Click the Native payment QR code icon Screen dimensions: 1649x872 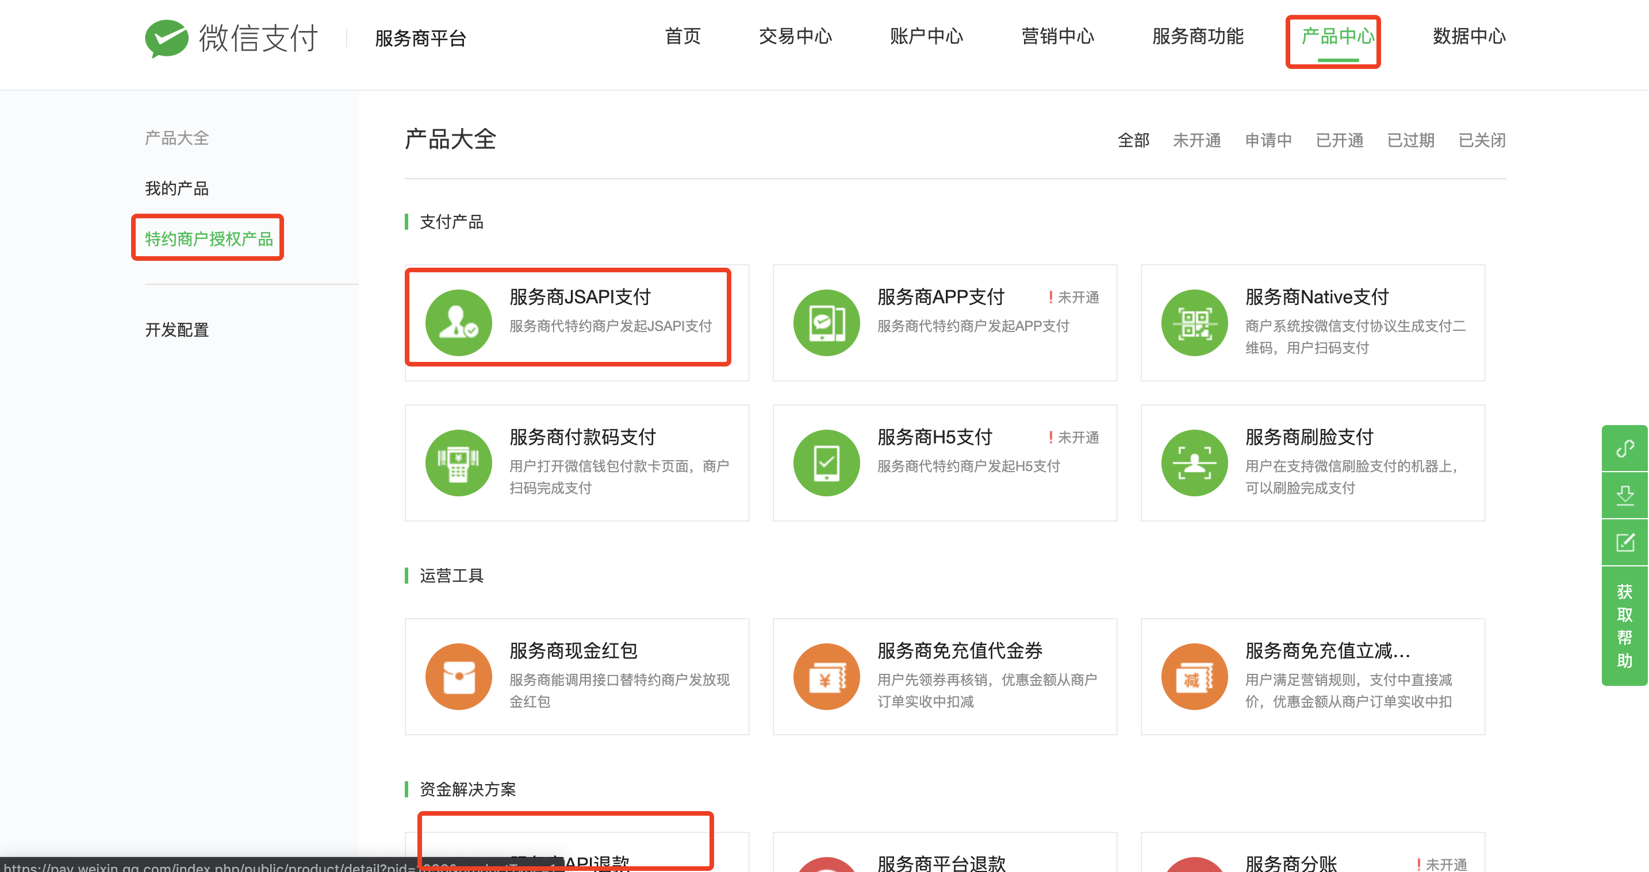[x=1194, y=323]
